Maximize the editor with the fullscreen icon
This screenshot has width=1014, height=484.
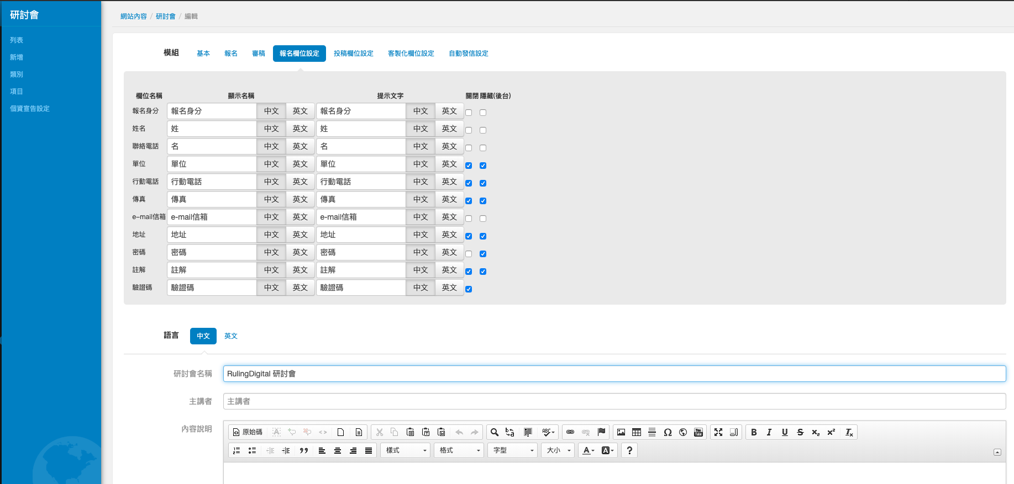(x=718, y=432)
